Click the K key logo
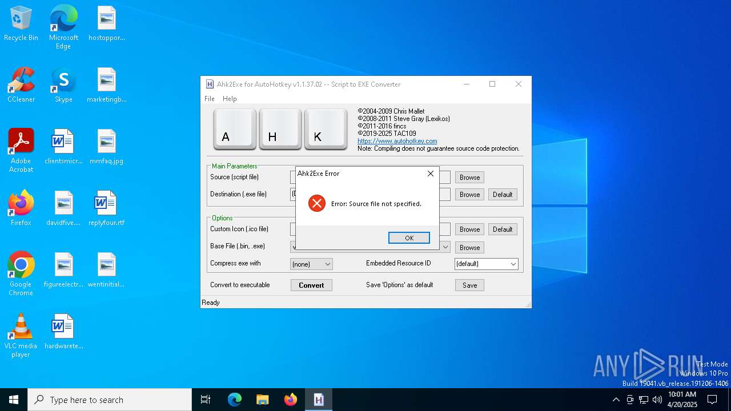Screen dimensions: 731x411 (326, 129)
